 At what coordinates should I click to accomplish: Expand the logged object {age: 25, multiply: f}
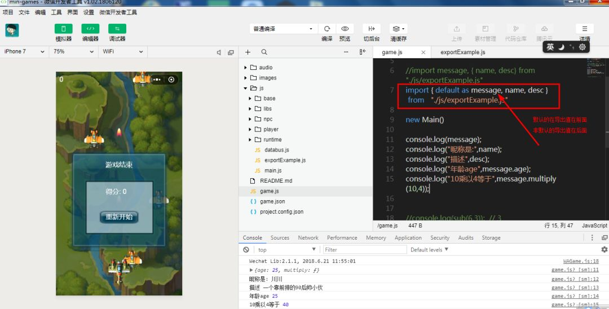(251, 270)
